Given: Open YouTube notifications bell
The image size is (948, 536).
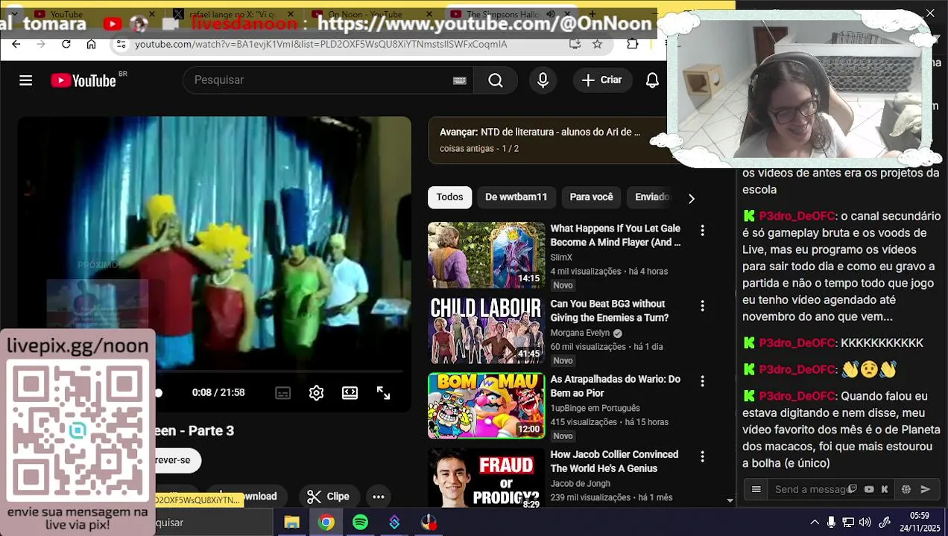Looking at the screenshot, I should point(652,80).
